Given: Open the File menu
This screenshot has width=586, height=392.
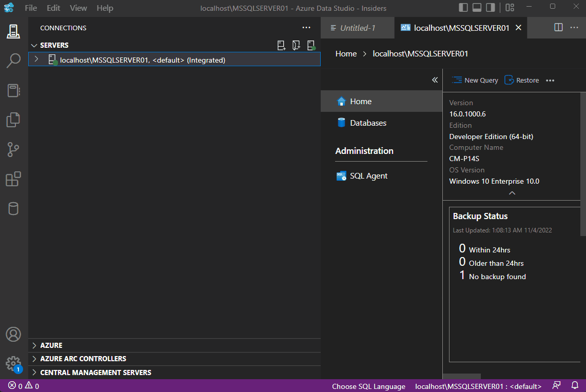Looking at the screenshot, I should [30, 8].
